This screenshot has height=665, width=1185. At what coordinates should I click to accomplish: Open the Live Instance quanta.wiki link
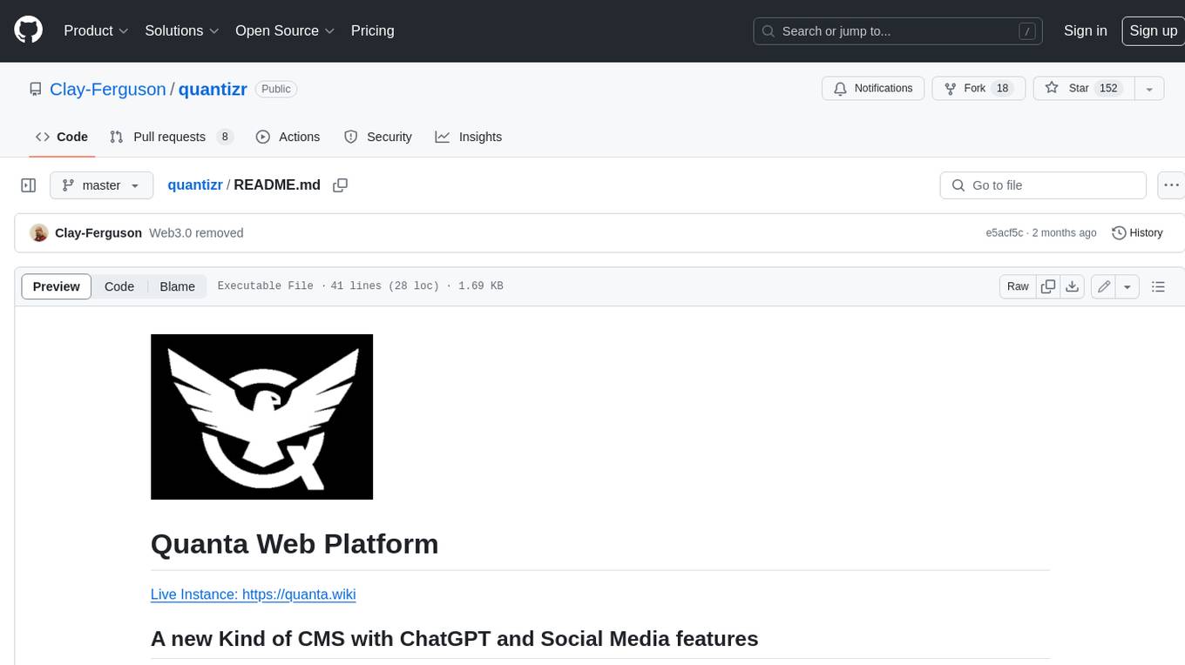(x=253, y=594)
